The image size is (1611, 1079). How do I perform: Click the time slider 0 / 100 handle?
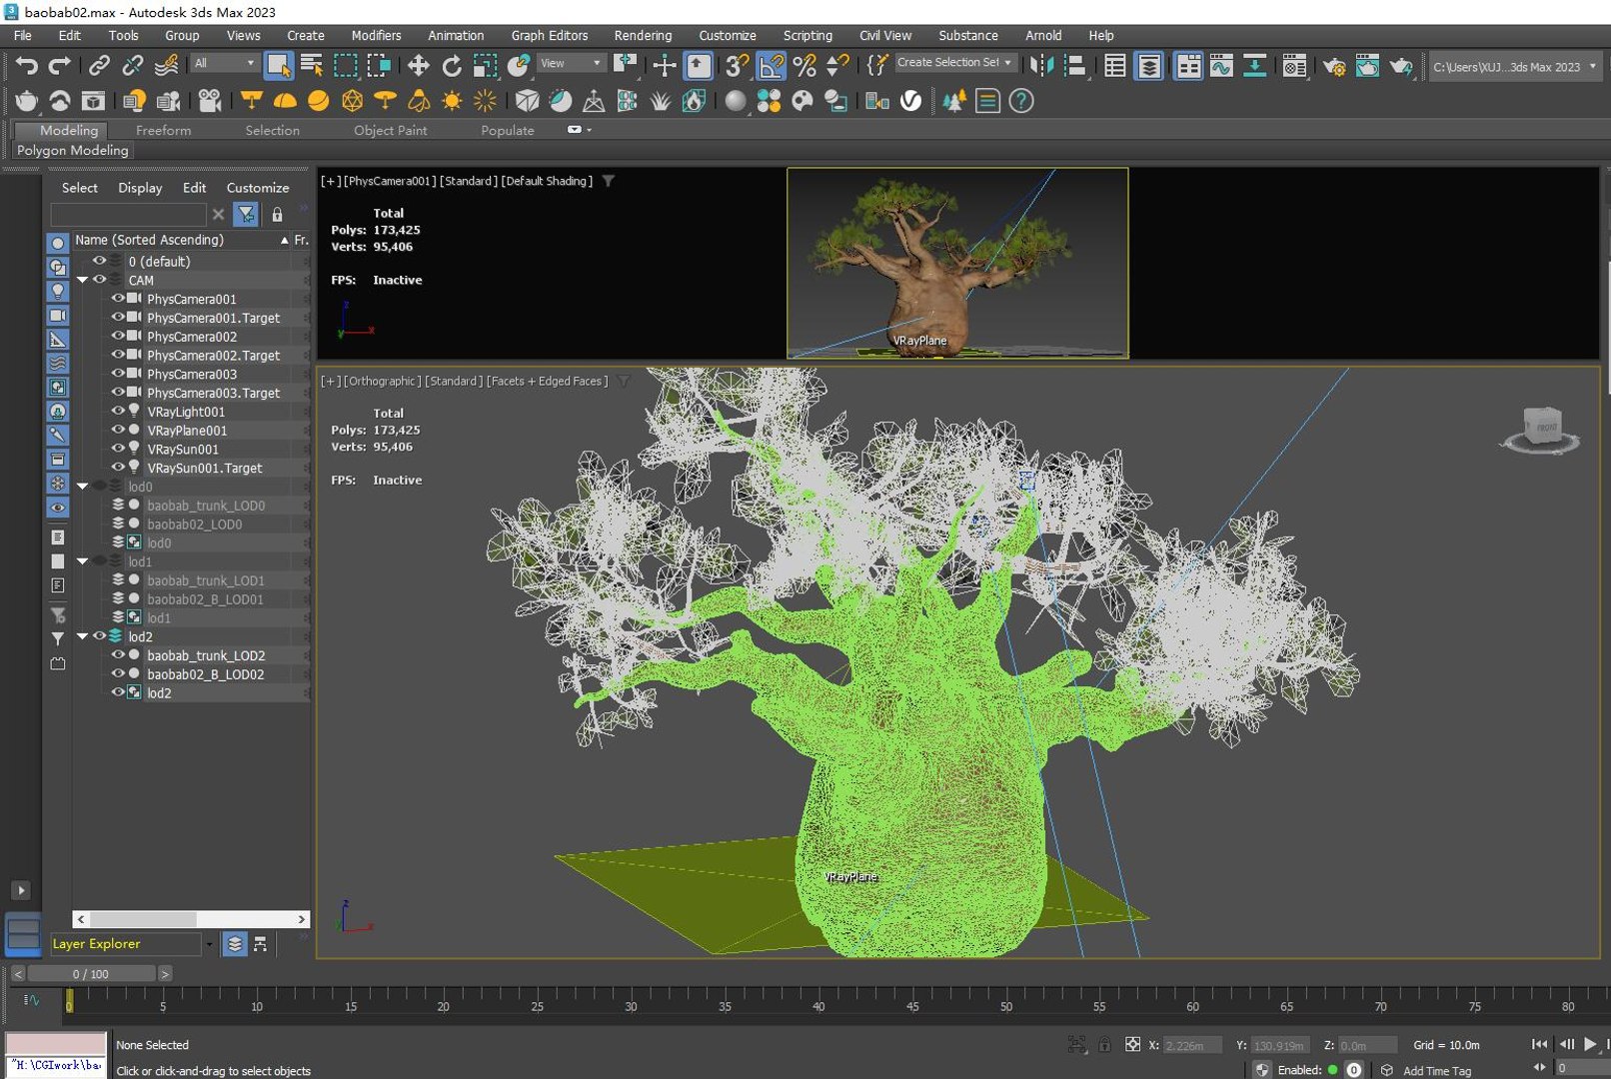coord(91,973)
